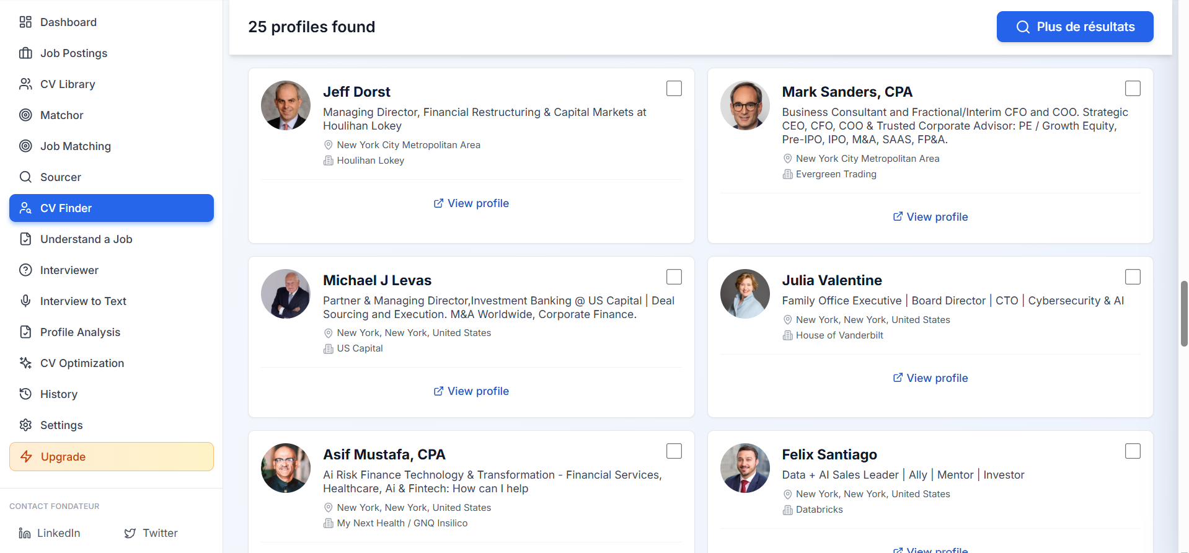Select Jeff Dorst's profile checkbox

pos(674,89)
